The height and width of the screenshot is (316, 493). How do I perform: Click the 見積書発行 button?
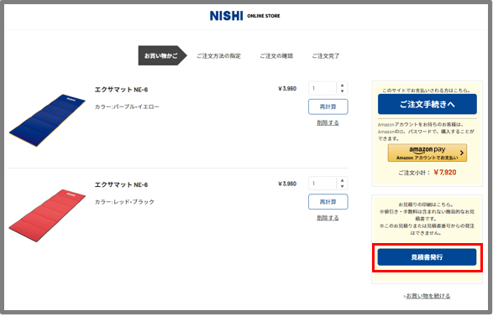tap(427, 257)
